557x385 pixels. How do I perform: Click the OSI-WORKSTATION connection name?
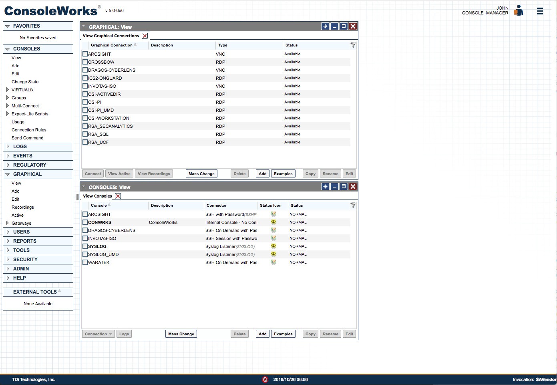pos(109,118)
